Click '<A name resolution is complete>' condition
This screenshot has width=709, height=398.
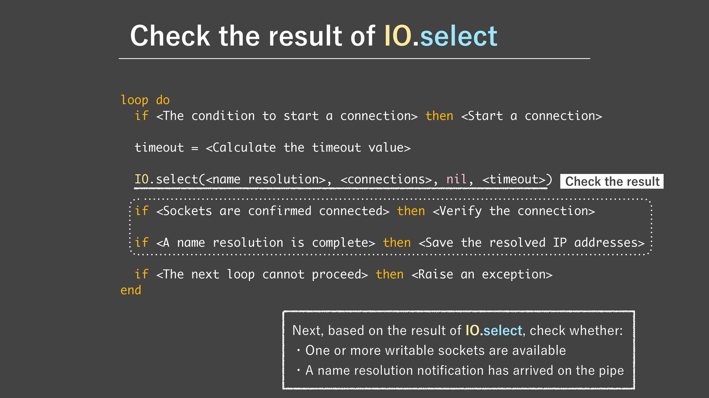point(266,243)
